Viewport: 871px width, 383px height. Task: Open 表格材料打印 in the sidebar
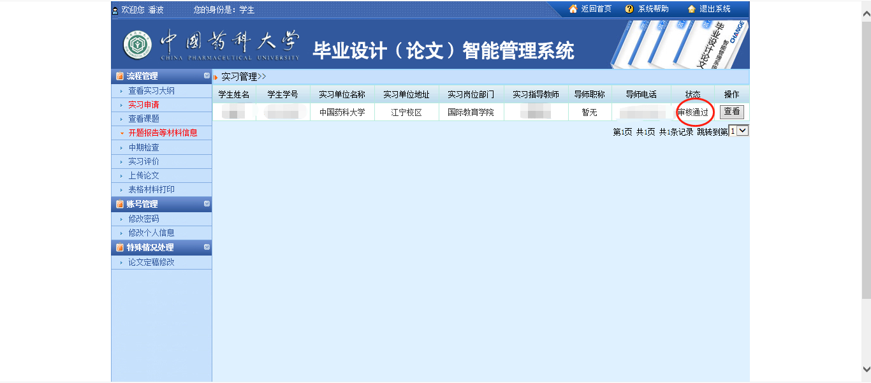click(x=151, y=190)
